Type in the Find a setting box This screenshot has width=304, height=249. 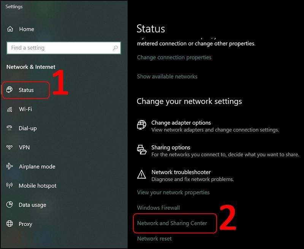[x=59, y=48]
